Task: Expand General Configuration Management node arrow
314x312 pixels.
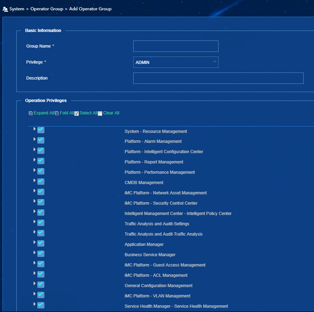Action: (x=34, y=283)
